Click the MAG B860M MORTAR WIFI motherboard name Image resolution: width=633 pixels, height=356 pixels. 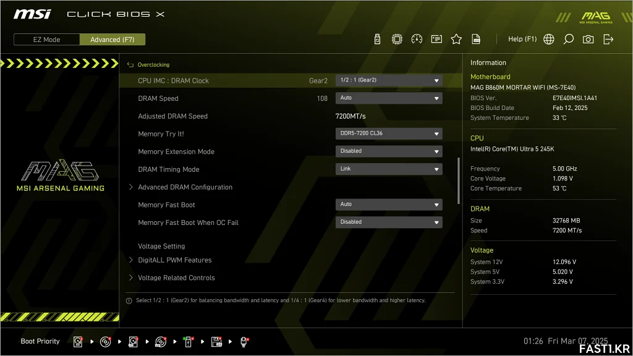coord(523,88)
